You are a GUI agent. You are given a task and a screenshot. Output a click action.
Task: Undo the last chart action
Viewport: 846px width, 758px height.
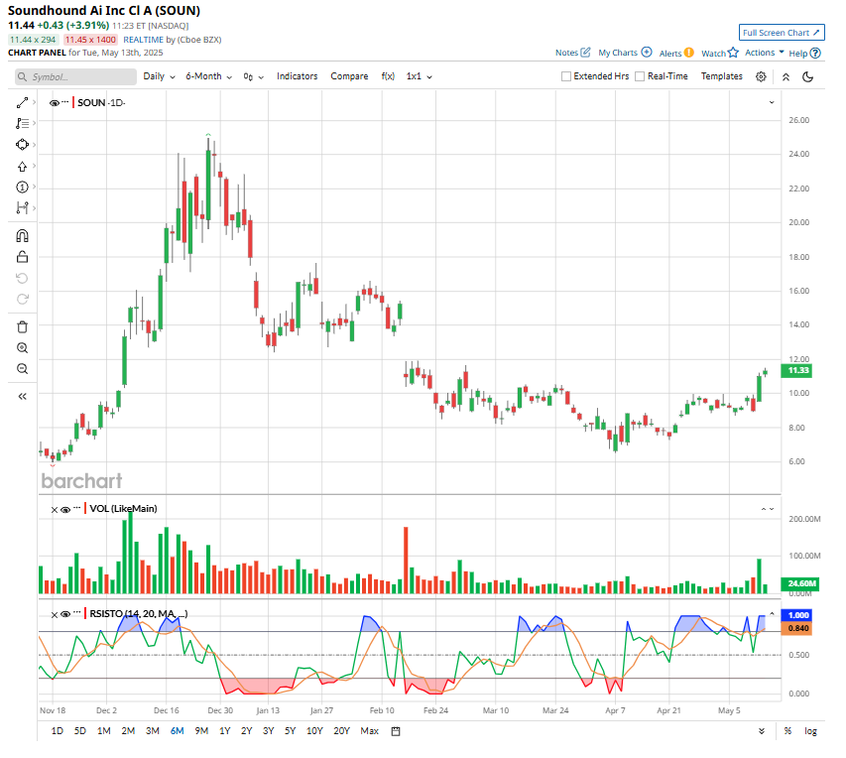pyautogui.click(x=22, y=278)
